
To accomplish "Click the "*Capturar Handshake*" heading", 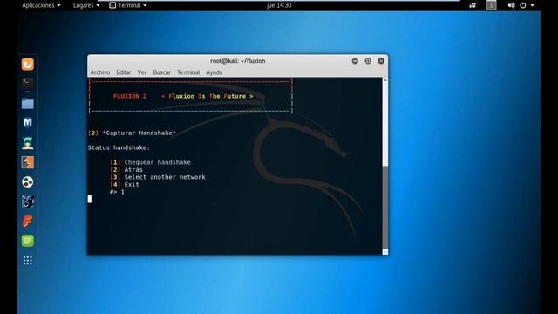I will (139, 133).
